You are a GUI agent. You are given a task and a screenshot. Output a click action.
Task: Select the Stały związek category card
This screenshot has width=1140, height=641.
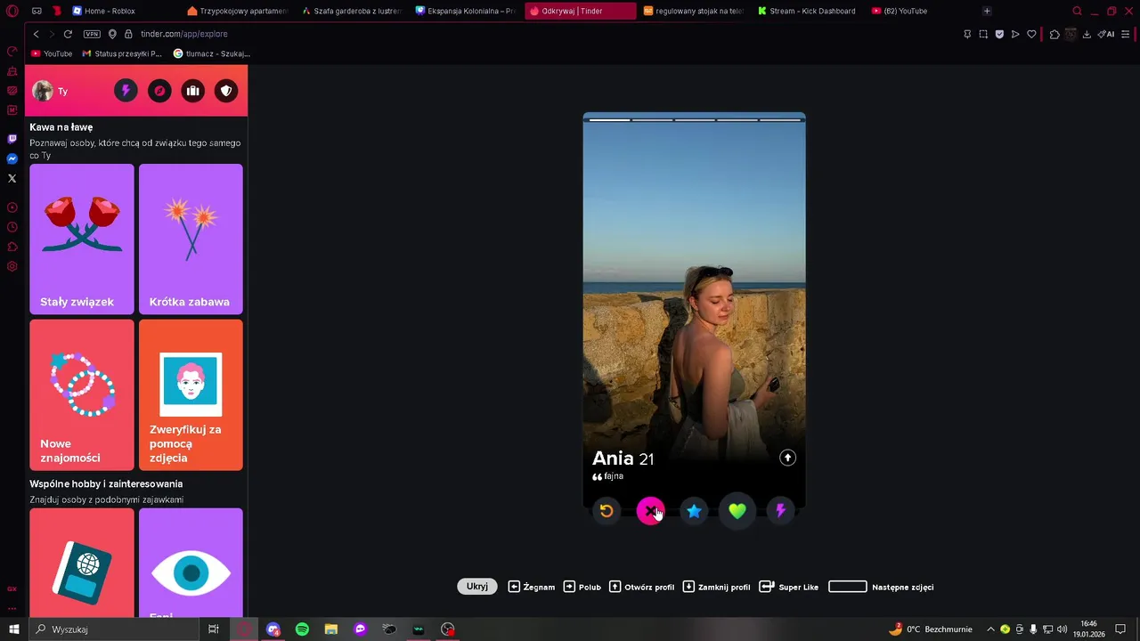click(82, 239)
